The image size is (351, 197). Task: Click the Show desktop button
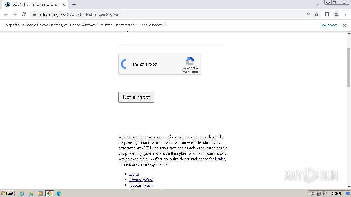click(x=348, y=193)
